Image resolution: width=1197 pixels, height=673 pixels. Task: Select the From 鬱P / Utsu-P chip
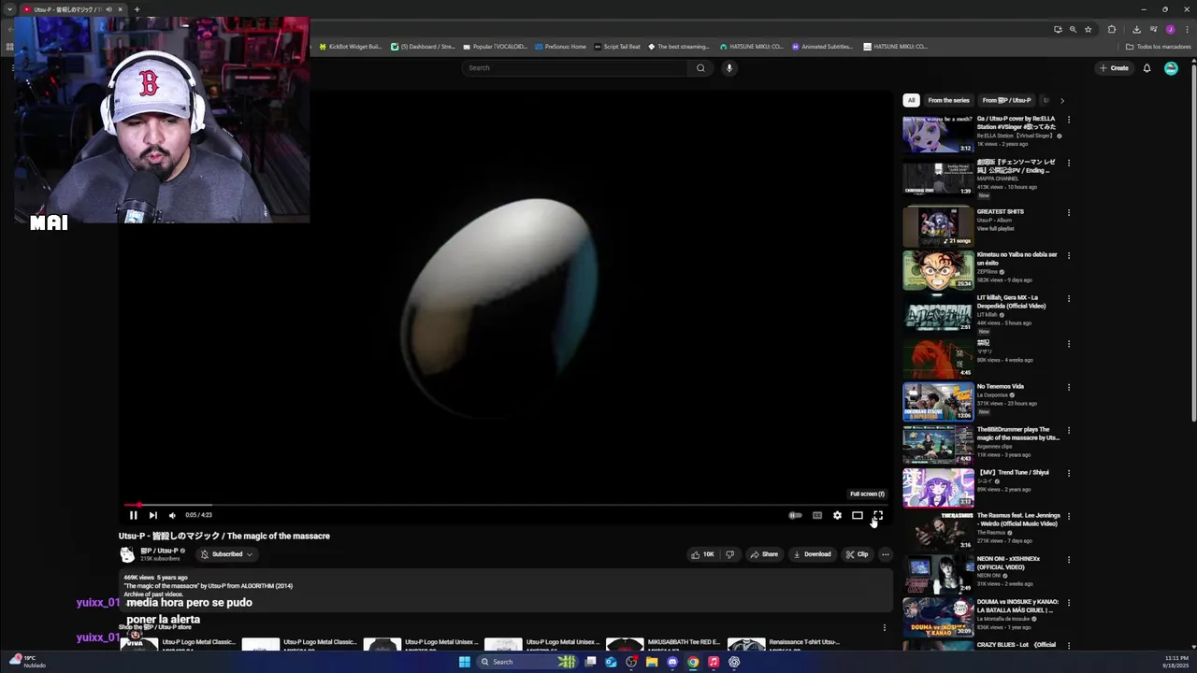pos(1006,100)
